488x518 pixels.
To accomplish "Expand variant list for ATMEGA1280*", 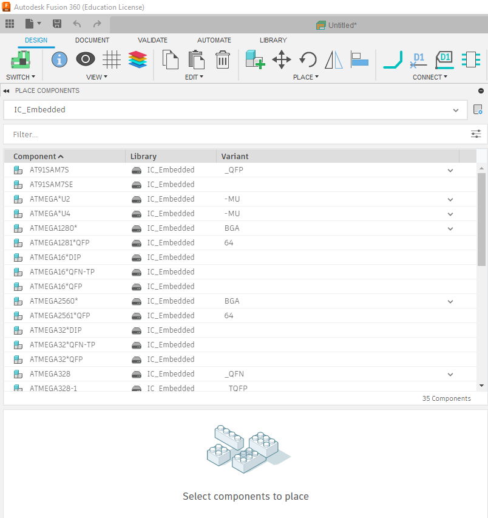I will tap(450, 228).
